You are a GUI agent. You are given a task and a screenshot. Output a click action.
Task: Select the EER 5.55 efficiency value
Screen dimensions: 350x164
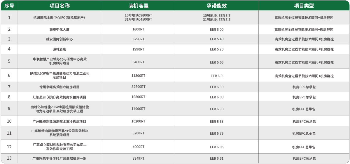(216, 62)
